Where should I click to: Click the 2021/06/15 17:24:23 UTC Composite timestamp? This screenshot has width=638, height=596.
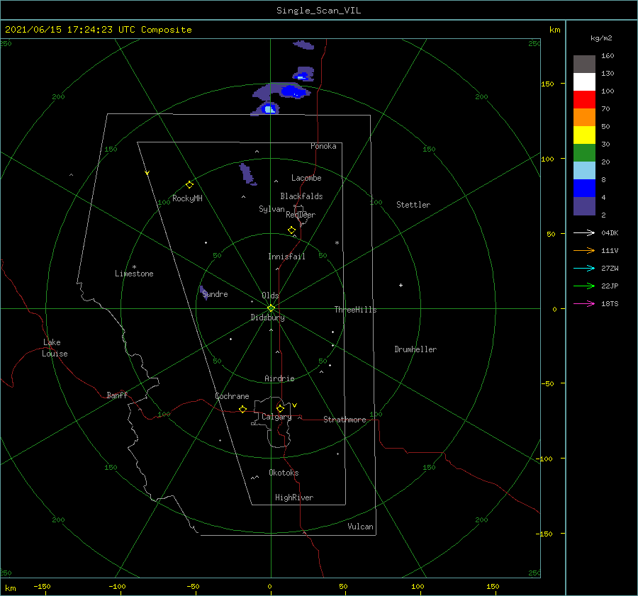point(98,30)
